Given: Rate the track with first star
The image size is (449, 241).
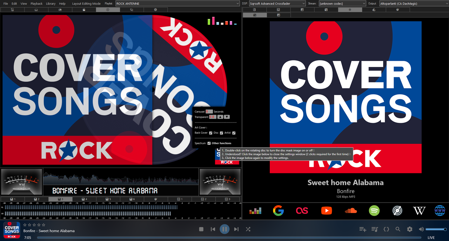Looking at the screenshot, I should click(x=25, y=225).
